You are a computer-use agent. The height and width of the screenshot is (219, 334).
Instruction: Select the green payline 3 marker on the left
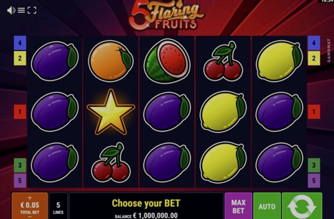tap(20, 165)
